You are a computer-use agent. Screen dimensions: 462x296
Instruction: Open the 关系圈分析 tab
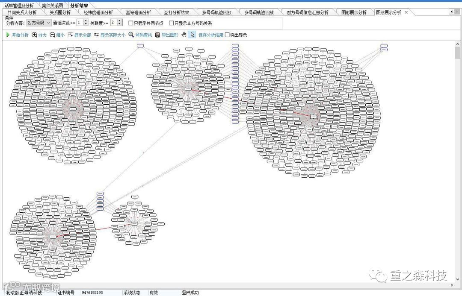60,12
